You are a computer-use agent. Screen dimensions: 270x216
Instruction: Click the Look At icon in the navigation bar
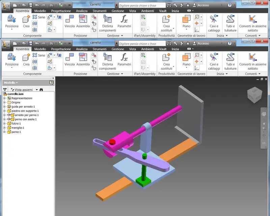pyautogui.click(x=264, y=143)
